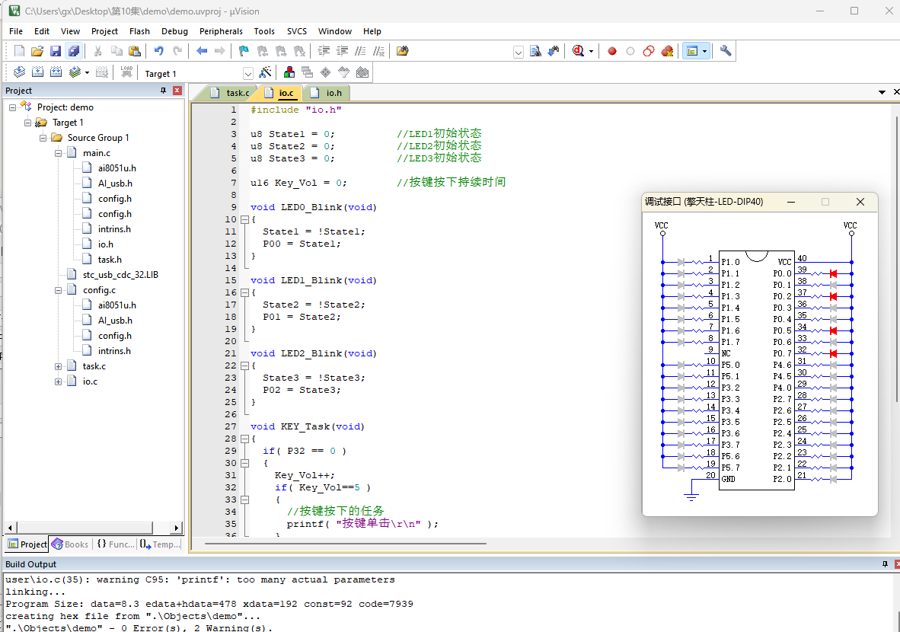This screenshot has height=632, width=900.
Task: Click the red P0.0 LED in debug window
Action: click(833, 274)
